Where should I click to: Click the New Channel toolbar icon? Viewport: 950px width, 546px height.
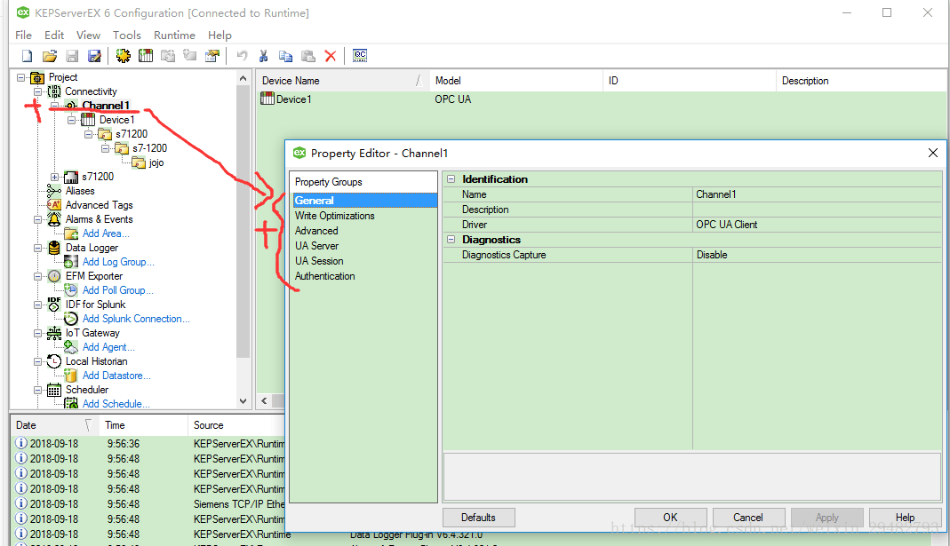123,55
